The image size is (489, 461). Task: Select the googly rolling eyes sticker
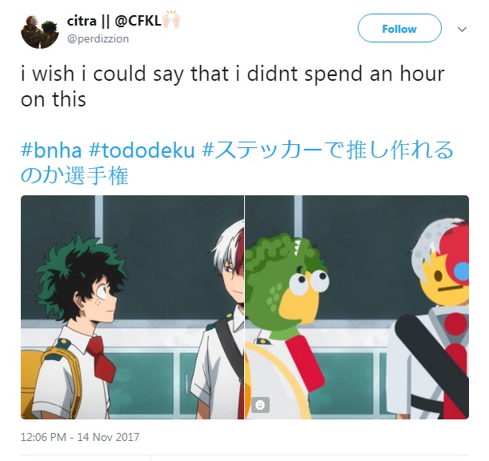[x=309, y=282]
